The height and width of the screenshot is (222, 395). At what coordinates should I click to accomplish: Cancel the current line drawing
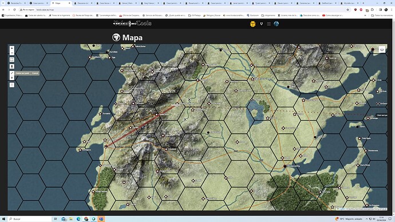click(35, 73)
